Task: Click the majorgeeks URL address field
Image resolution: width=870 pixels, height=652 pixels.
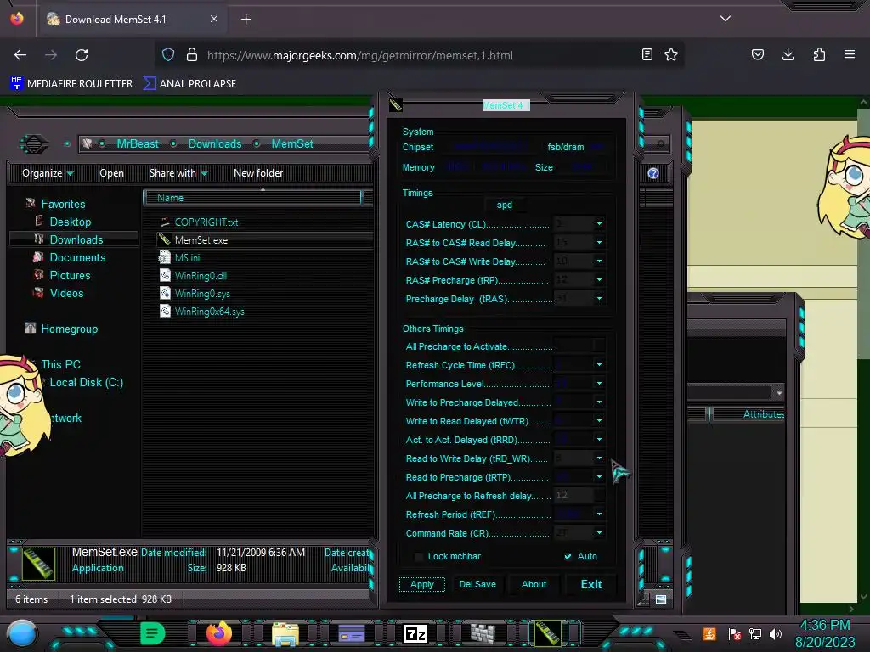Action: tap(359, 55)
